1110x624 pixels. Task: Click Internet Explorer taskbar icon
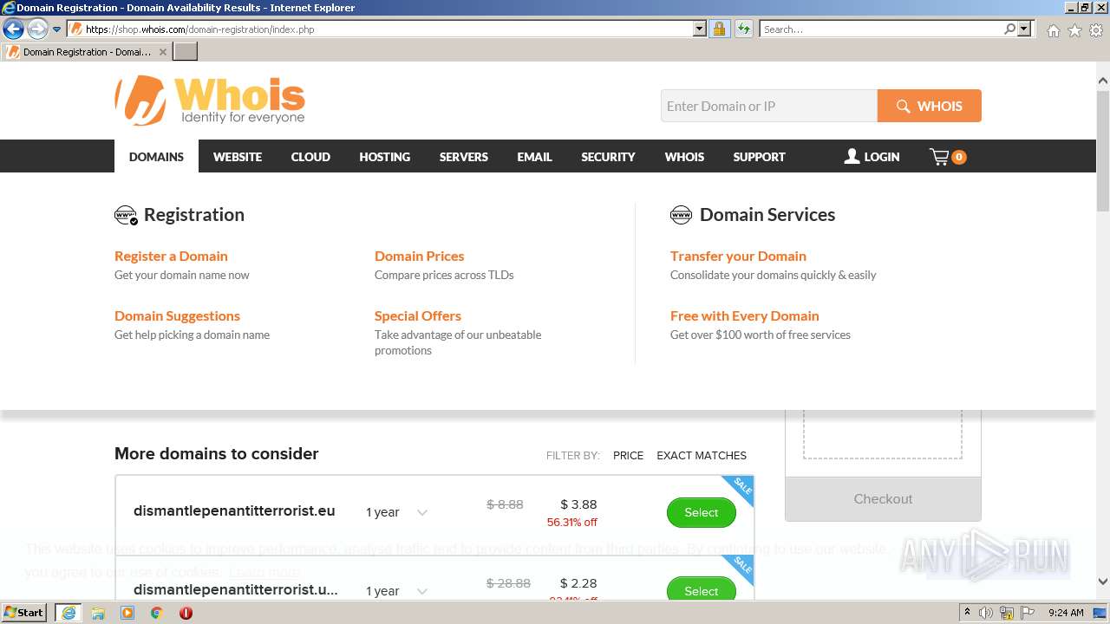coord(68,613)
